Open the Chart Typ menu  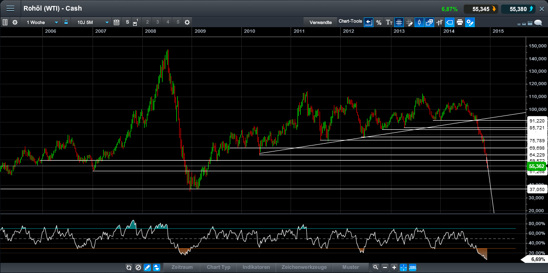click(218, 267)
